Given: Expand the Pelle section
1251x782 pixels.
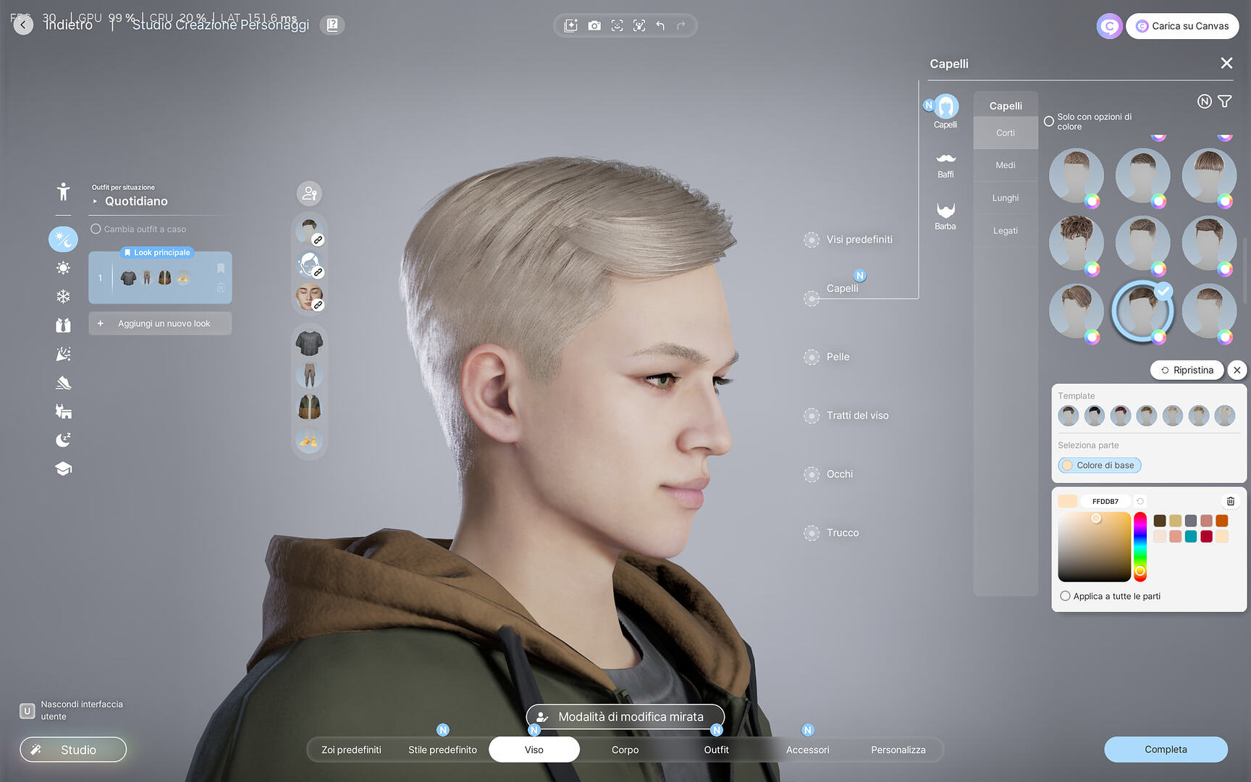Looking at the screenshot, I should point(812,357).
